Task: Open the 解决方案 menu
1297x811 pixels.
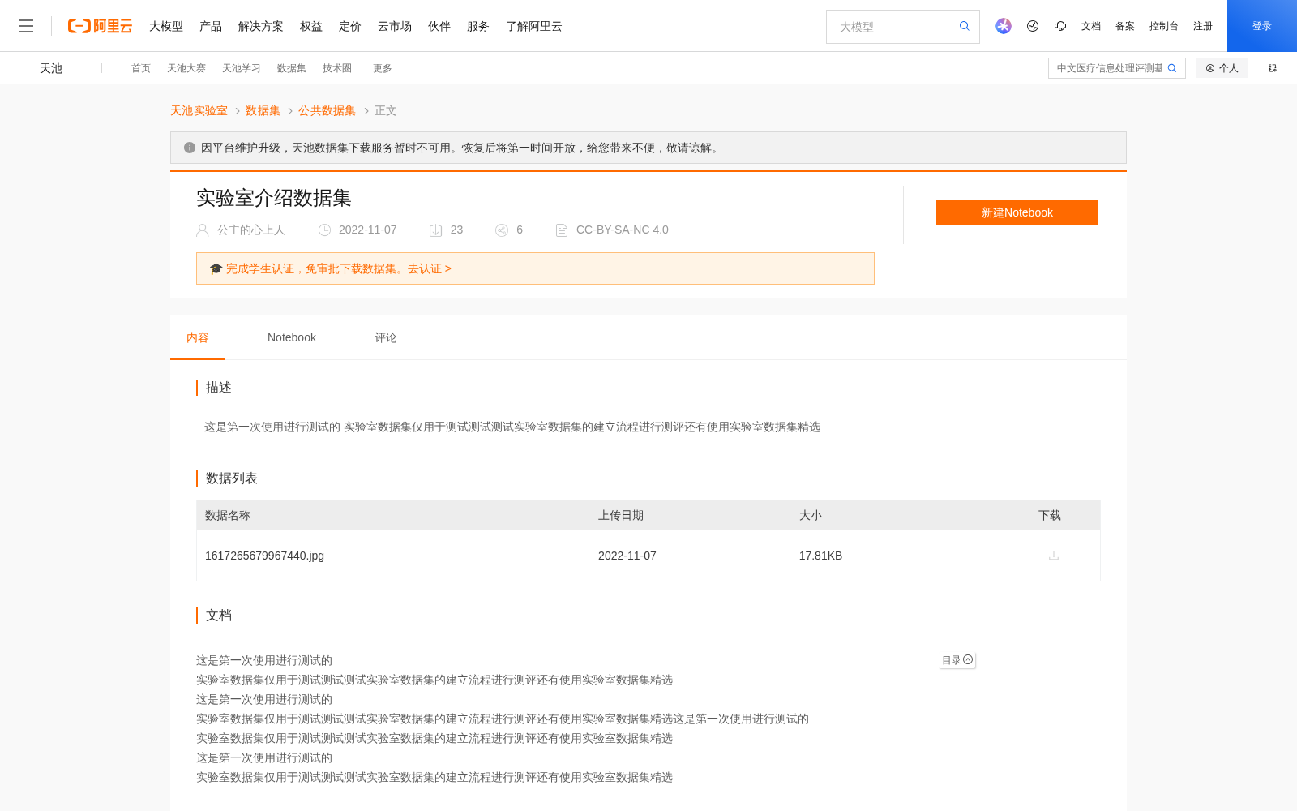Action: pos(261,26)
